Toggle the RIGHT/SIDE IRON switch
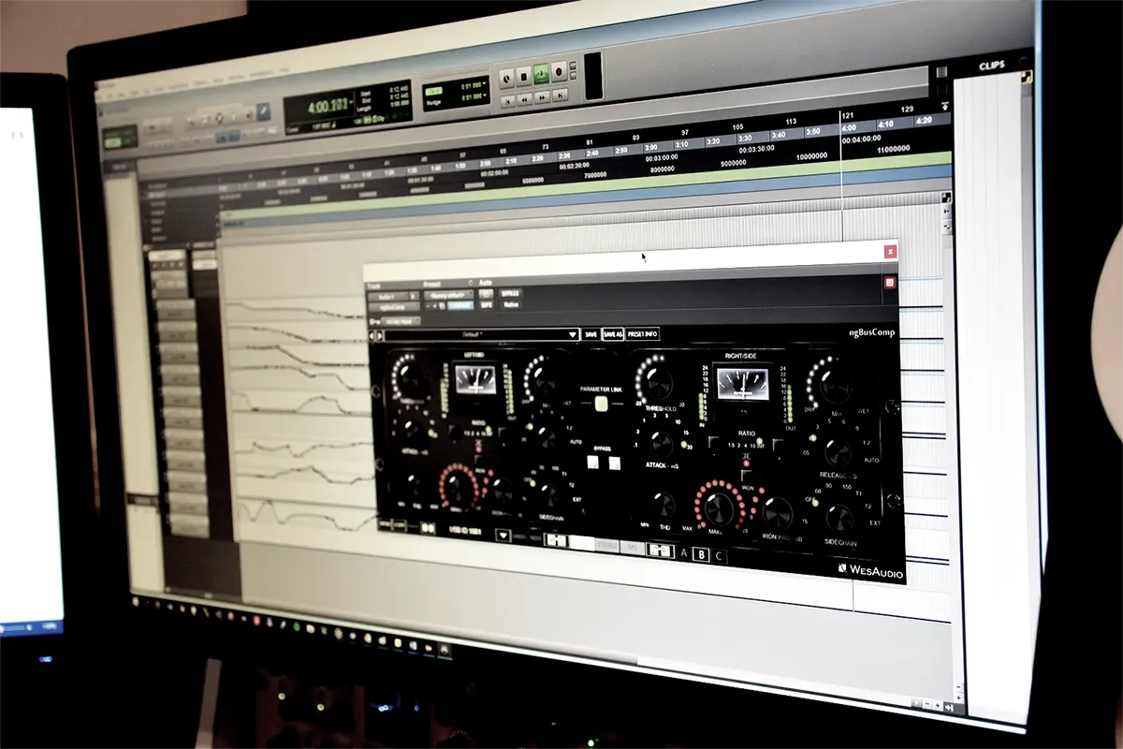1123x749 pixels. (747, 476)
